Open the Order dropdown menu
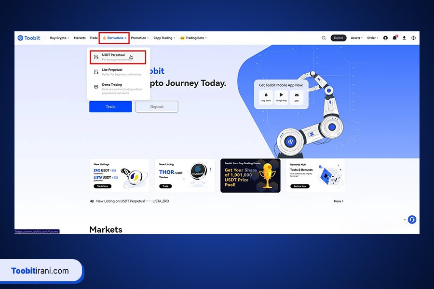 (372, 38)
